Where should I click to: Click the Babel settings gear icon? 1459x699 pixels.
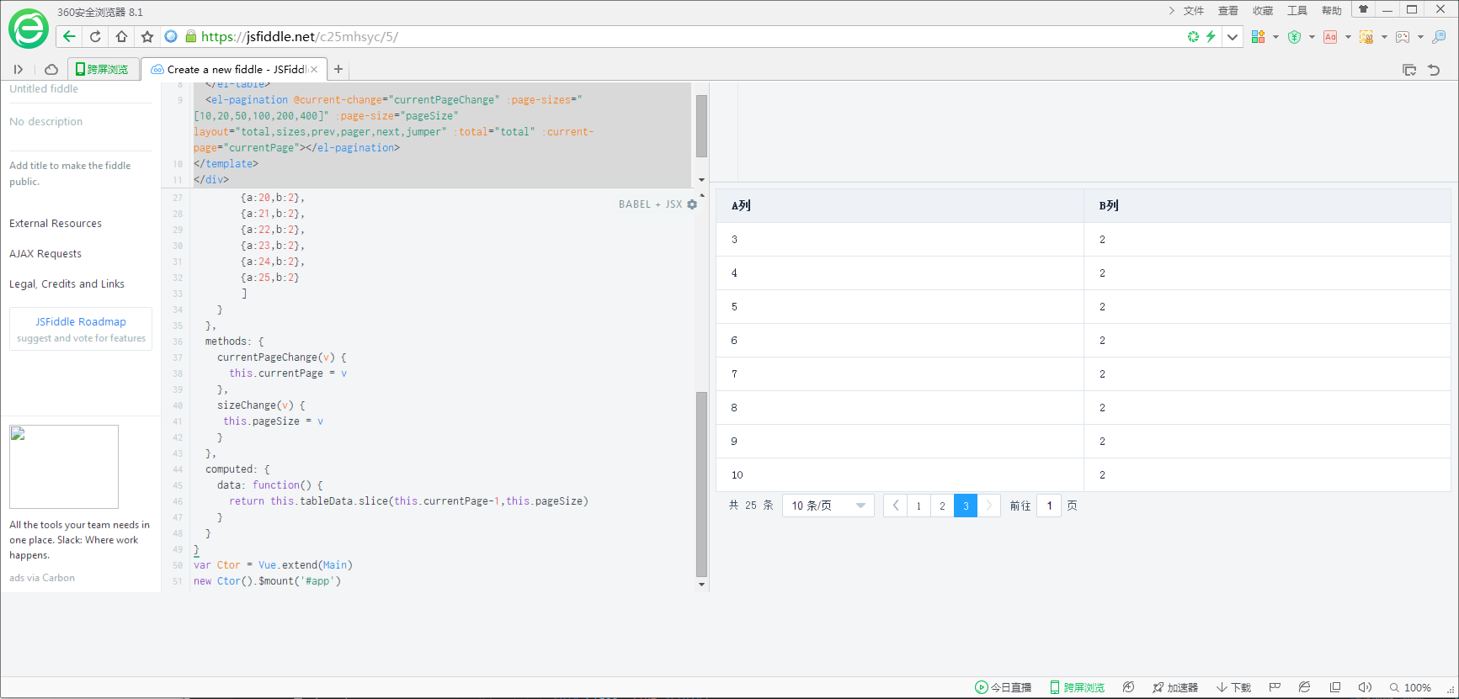coord(692,204)
